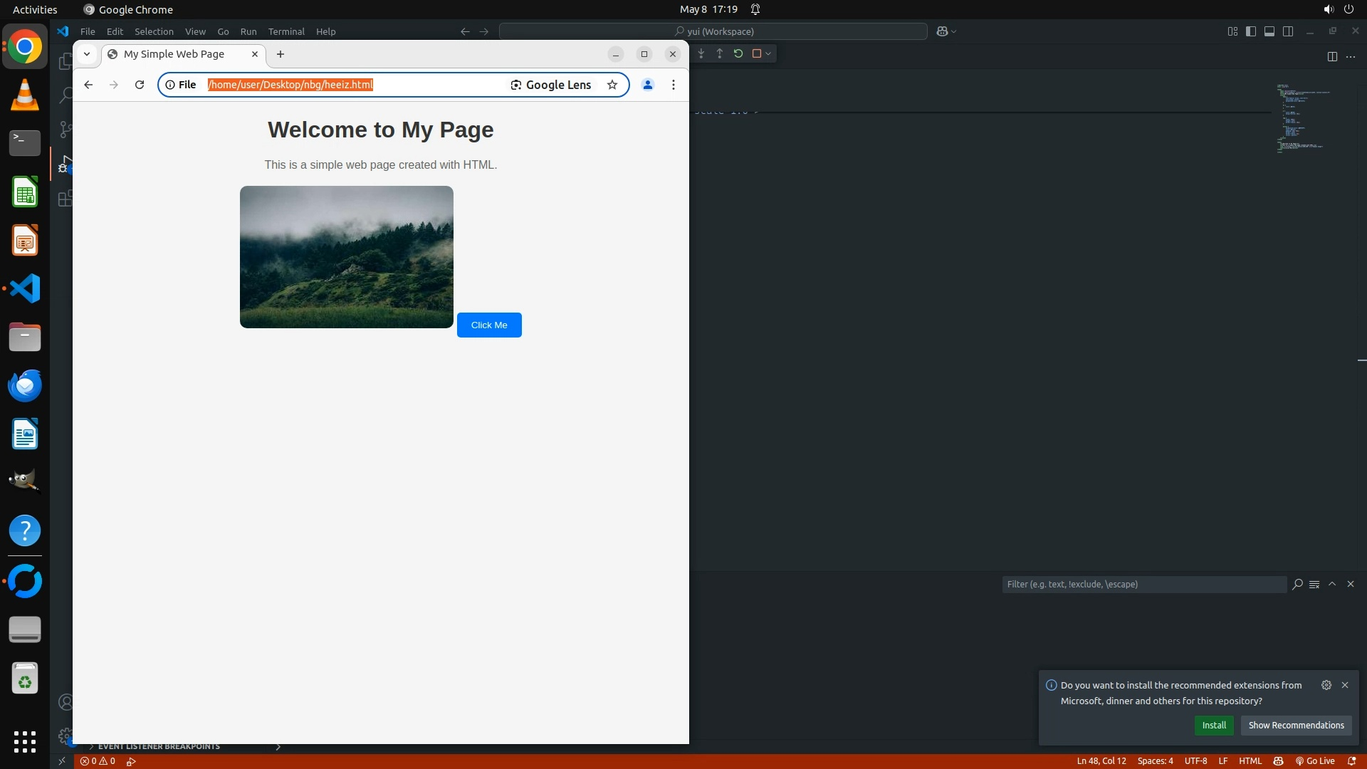Expand the Chrome tab search dropdown
This screenshot has height=769, width=1367.
pos(87,54)
